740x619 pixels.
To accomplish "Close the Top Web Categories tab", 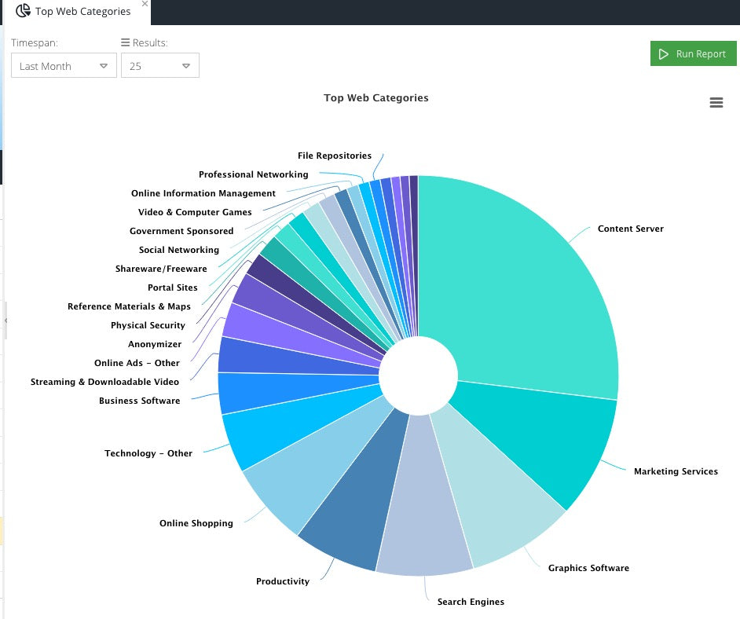I will [x=145, y=4].
